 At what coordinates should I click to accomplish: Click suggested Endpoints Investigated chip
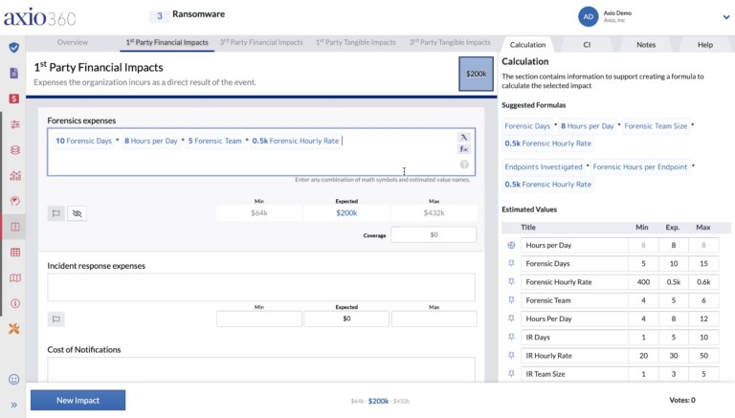point(544,166)
